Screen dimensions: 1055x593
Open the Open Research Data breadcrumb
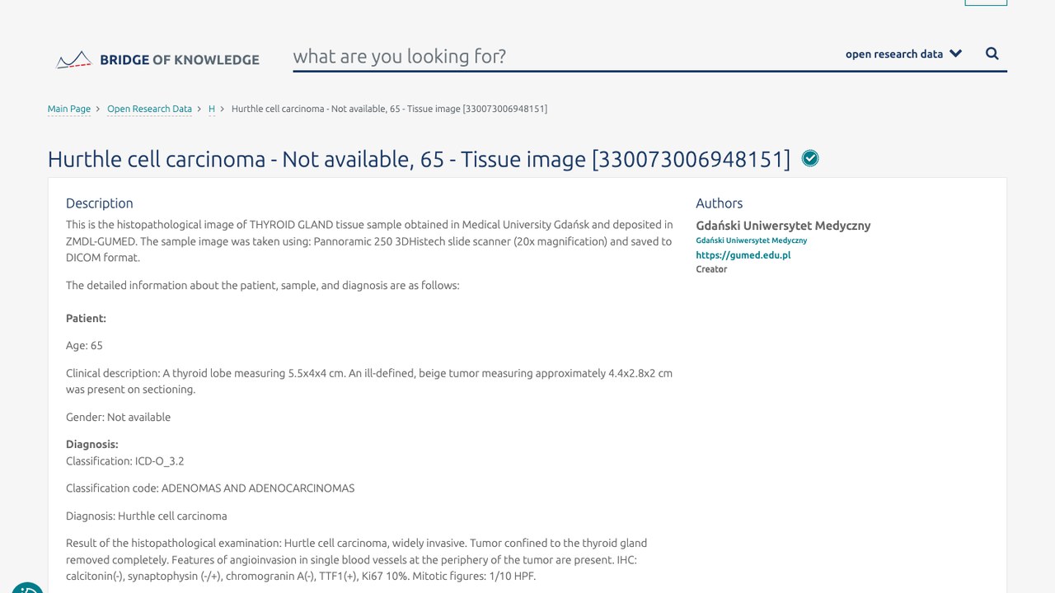click(149, 109)
